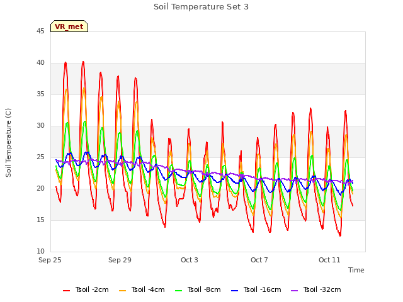The height and width of the screenshot is (302, 403).
Task: Toggle the Tsoil -2cm legend entry
Action: coord(86,289)
